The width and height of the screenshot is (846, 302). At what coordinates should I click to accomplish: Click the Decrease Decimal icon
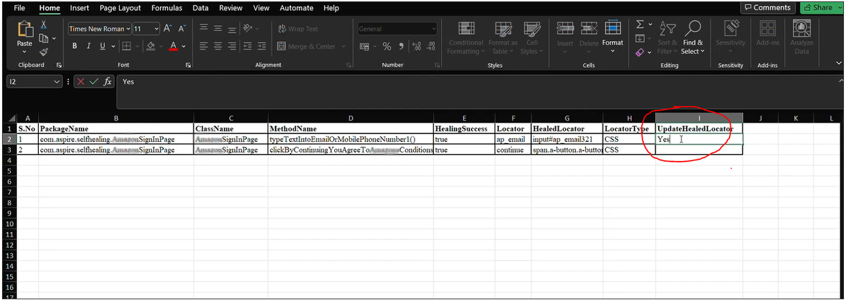point(432,46)
